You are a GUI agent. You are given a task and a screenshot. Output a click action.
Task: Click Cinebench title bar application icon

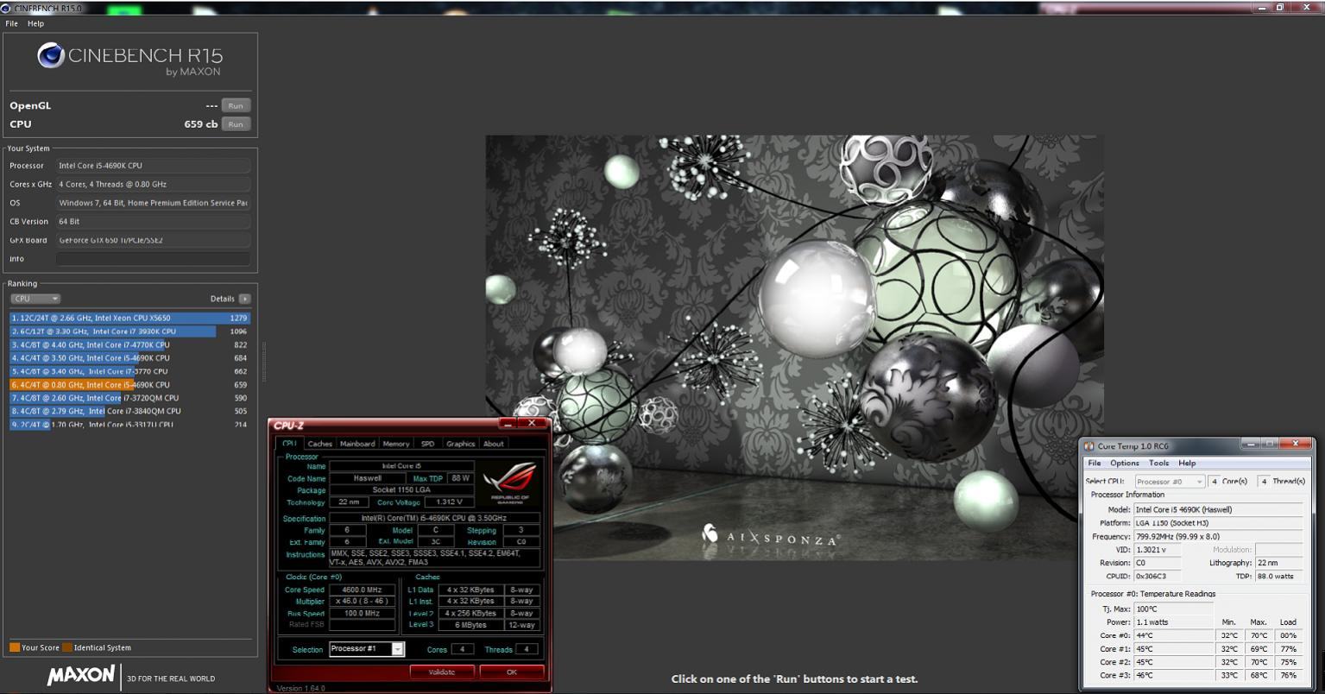pyautogui.click(x=7, y=8)
